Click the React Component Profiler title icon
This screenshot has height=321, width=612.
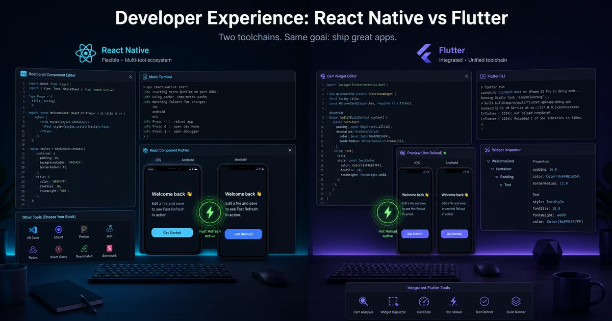pos(145,150)
